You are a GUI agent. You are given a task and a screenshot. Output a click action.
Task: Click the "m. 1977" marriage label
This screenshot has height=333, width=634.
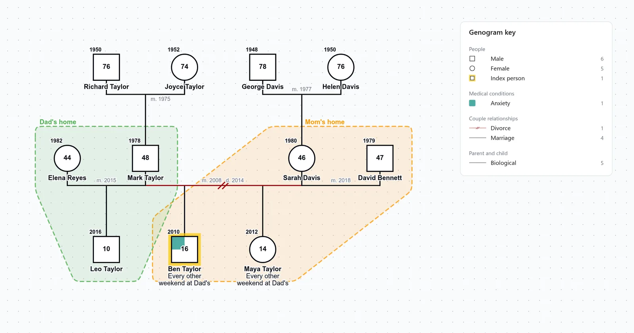[x=302, y=89]
